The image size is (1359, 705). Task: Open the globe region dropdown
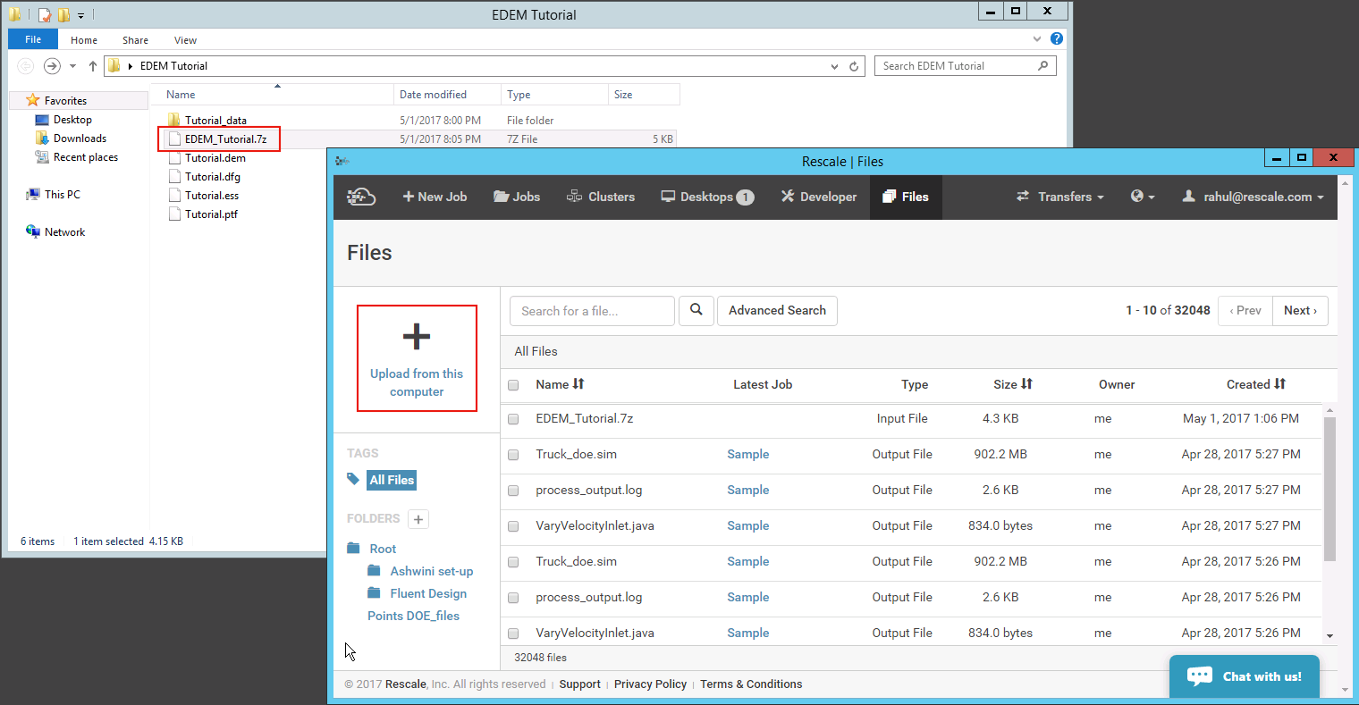point(1143,197)
